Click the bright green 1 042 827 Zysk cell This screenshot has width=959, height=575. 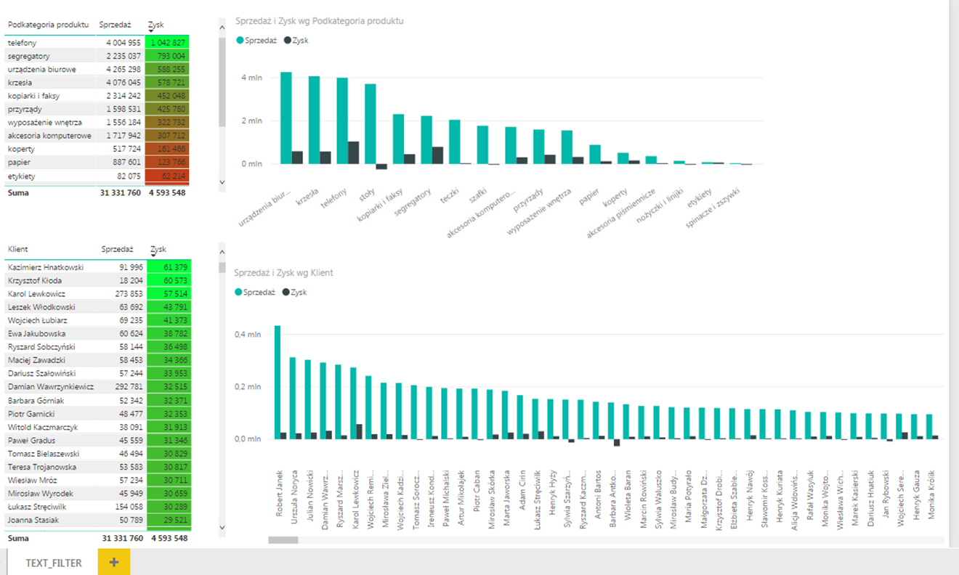coord(168,43)
